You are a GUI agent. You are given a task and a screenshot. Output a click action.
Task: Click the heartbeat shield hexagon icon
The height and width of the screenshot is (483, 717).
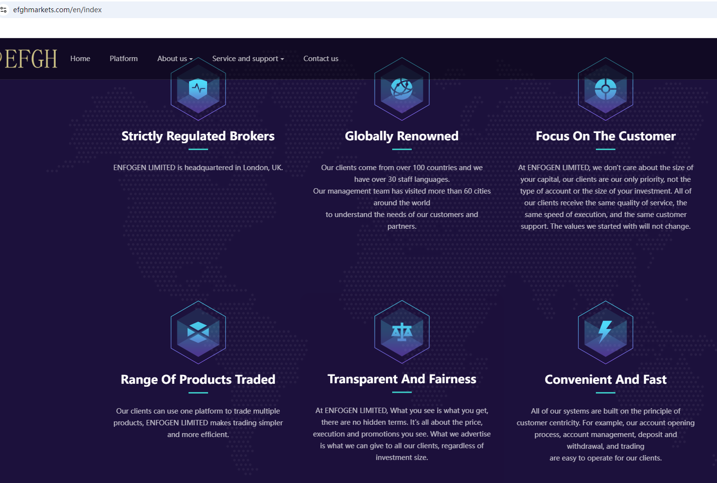click(198, 89)
